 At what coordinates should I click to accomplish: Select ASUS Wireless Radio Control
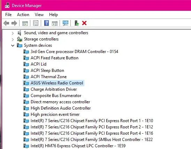(57, 83)
